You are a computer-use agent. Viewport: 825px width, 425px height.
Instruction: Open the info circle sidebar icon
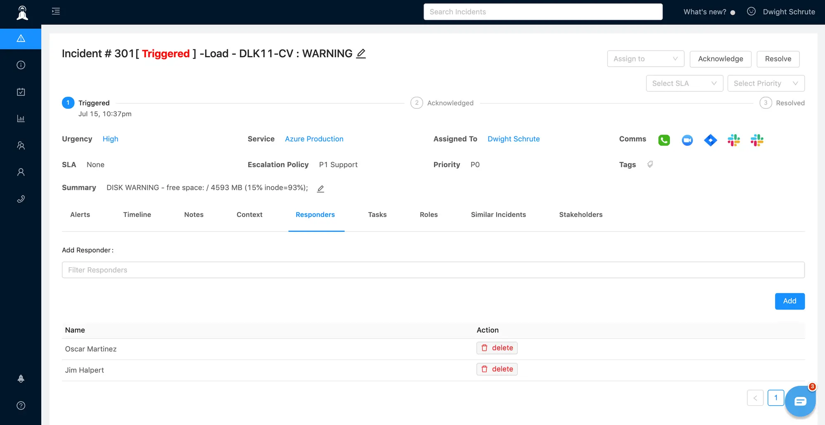[x=21, y=65]
